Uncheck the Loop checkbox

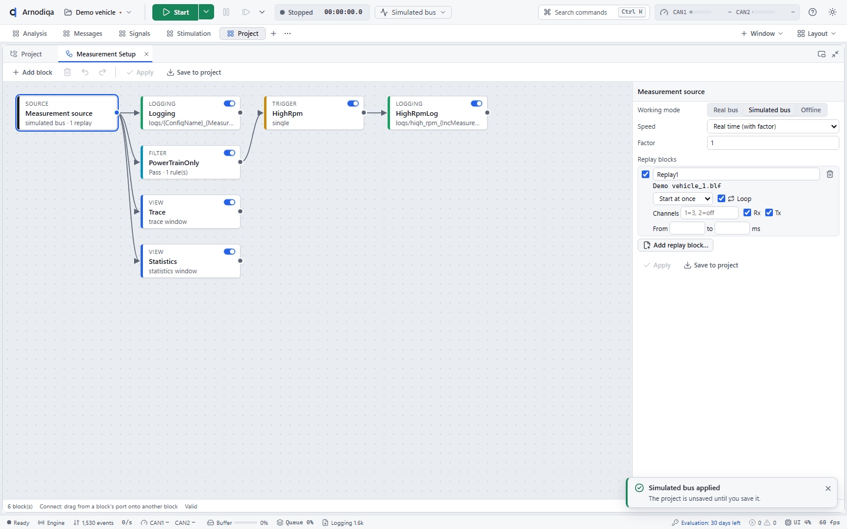click(x=721, y=198)
